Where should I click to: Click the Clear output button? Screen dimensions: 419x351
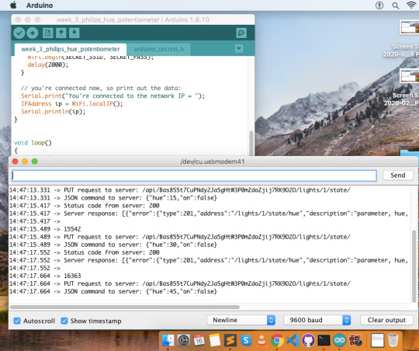pyautogui.click(x=386, y=320)
